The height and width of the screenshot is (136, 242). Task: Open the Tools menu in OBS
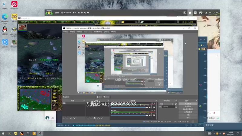(x=106, y=32)
